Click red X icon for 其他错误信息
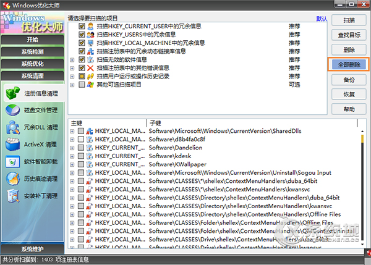The height and width of the screenshot is (265, 371). click(x=90, y=68)
